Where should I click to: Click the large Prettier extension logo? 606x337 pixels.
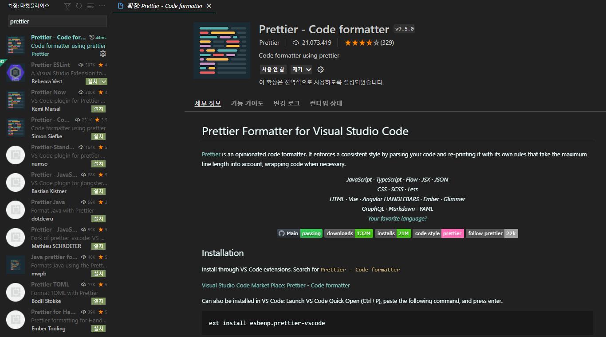pos(222,50)
